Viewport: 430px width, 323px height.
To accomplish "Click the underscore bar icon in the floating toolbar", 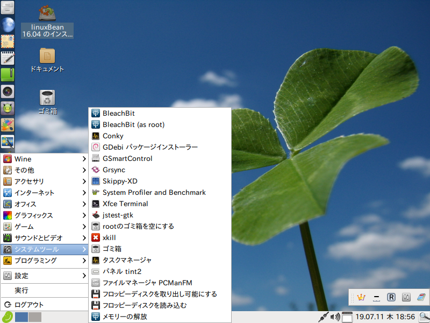I will (x=376, y=297).
